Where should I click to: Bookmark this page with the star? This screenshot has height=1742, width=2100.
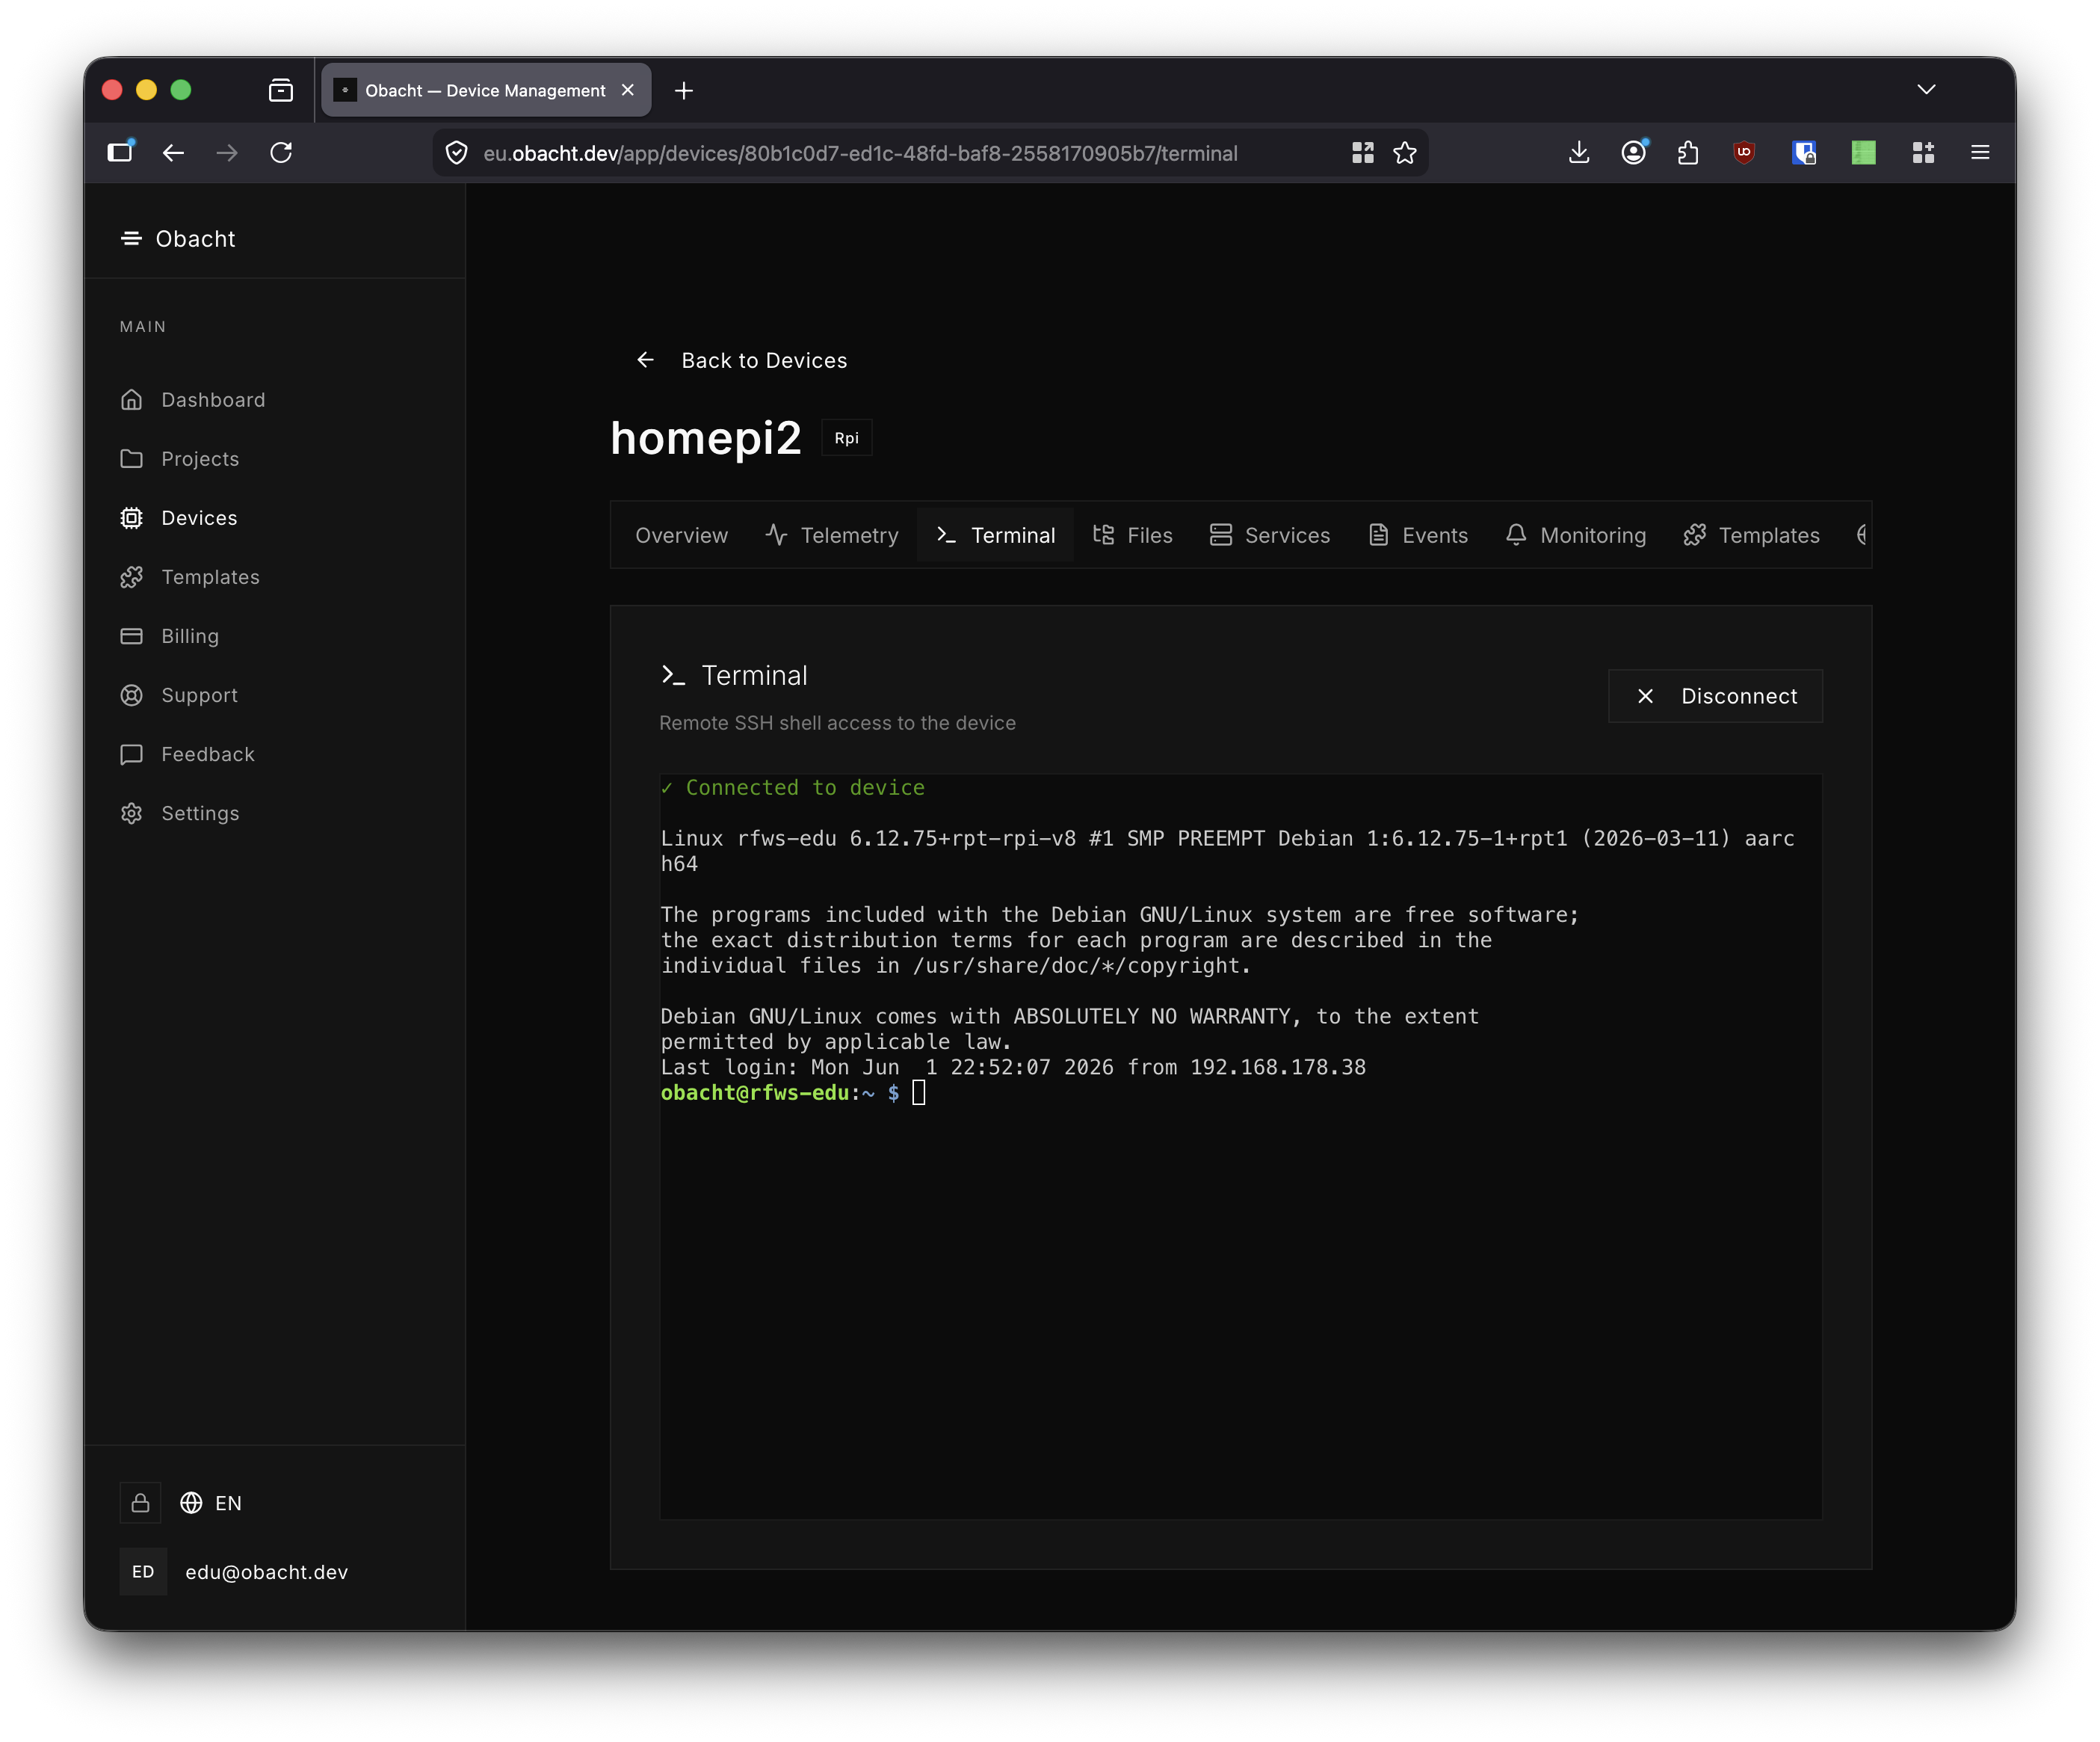pyautogui.click(x=1405, y=153)
